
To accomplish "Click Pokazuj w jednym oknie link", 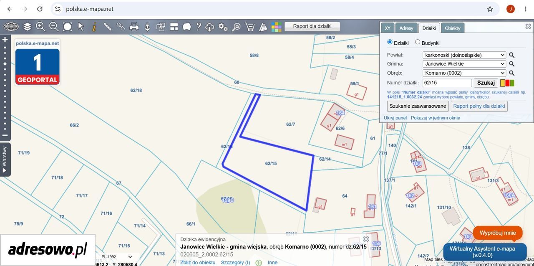I will [436, 118].
